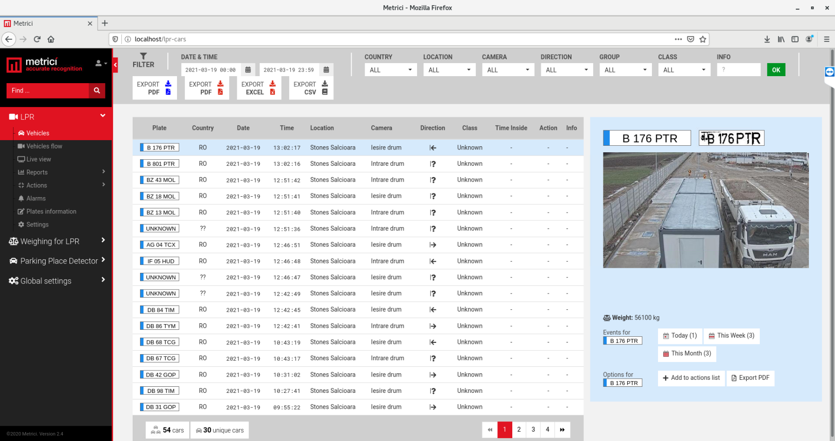Open the LOCATION dropdown

pyautogui.click(x=450, y=70)
